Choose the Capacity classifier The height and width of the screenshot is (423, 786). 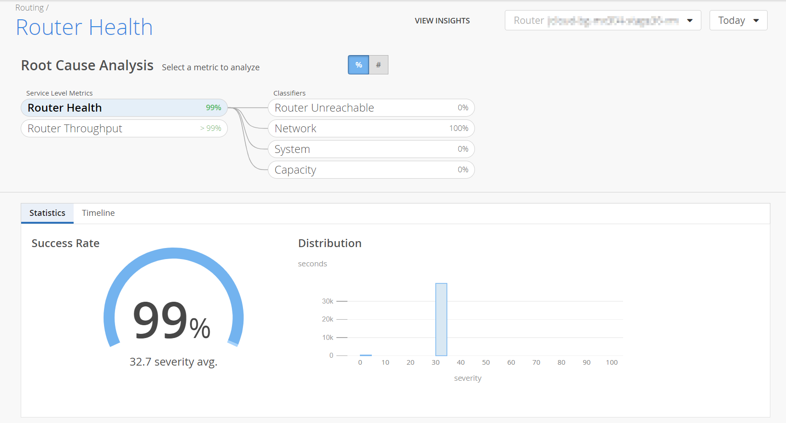pos(371,170)
